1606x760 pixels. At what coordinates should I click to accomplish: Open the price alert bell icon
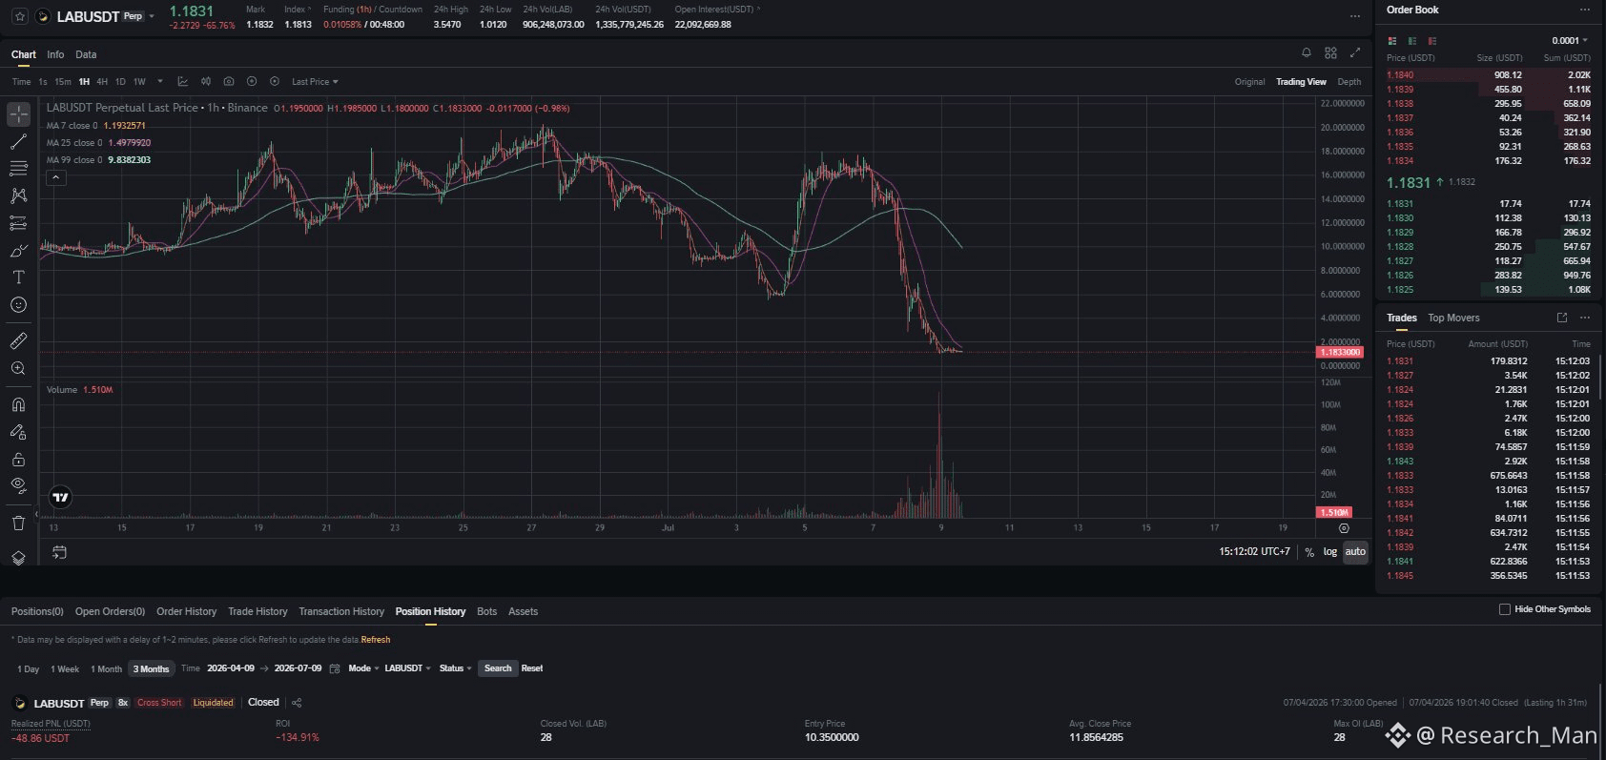click(1307, 52)
